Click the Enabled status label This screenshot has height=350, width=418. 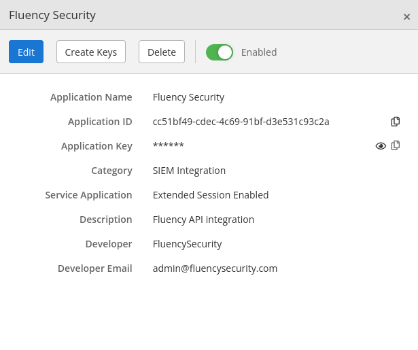pyautogui.click(x=259, y=52)
